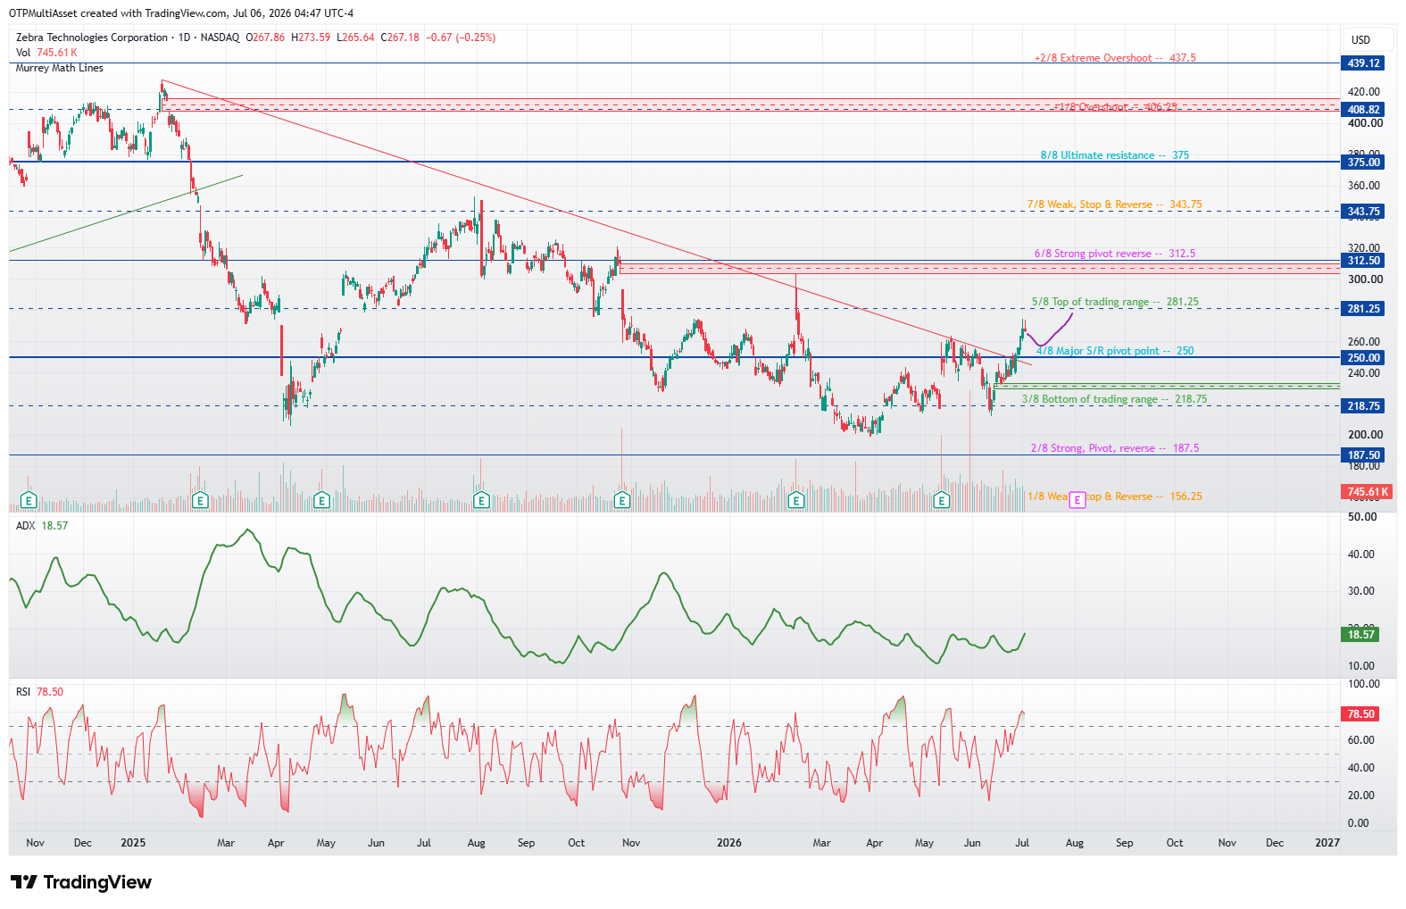Click the red resistance zone near 312.50
Screen dimensions: 1406x909
pos(979,269)
